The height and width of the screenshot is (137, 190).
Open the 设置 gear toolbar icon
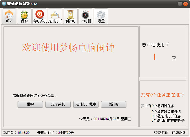click(x=101, y=16)
